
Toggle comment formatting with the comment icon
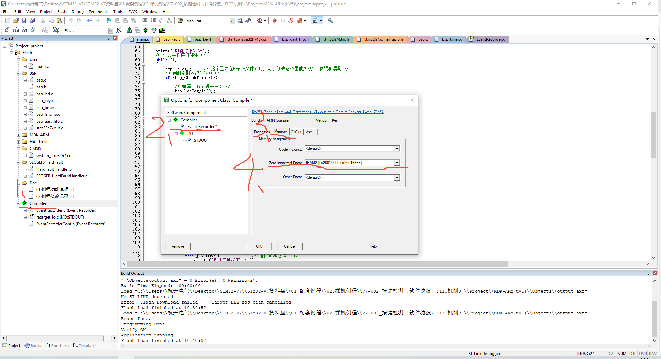point(161,21)
